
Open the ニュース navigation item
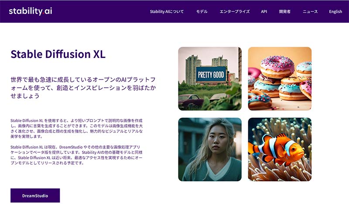310,12
